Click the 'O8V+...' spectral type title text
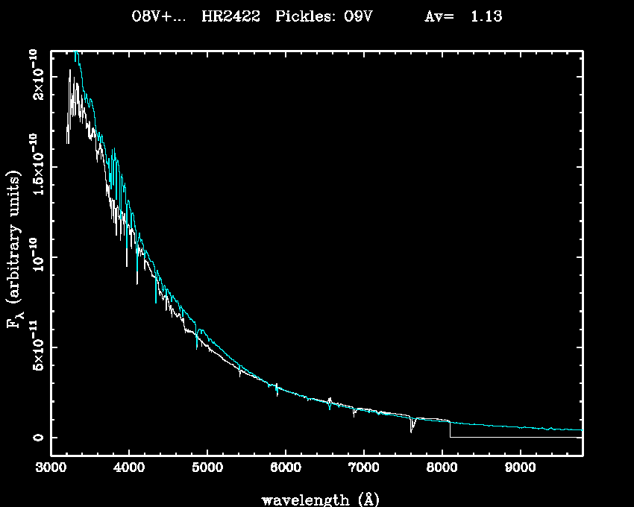 [x=159, y=16]
